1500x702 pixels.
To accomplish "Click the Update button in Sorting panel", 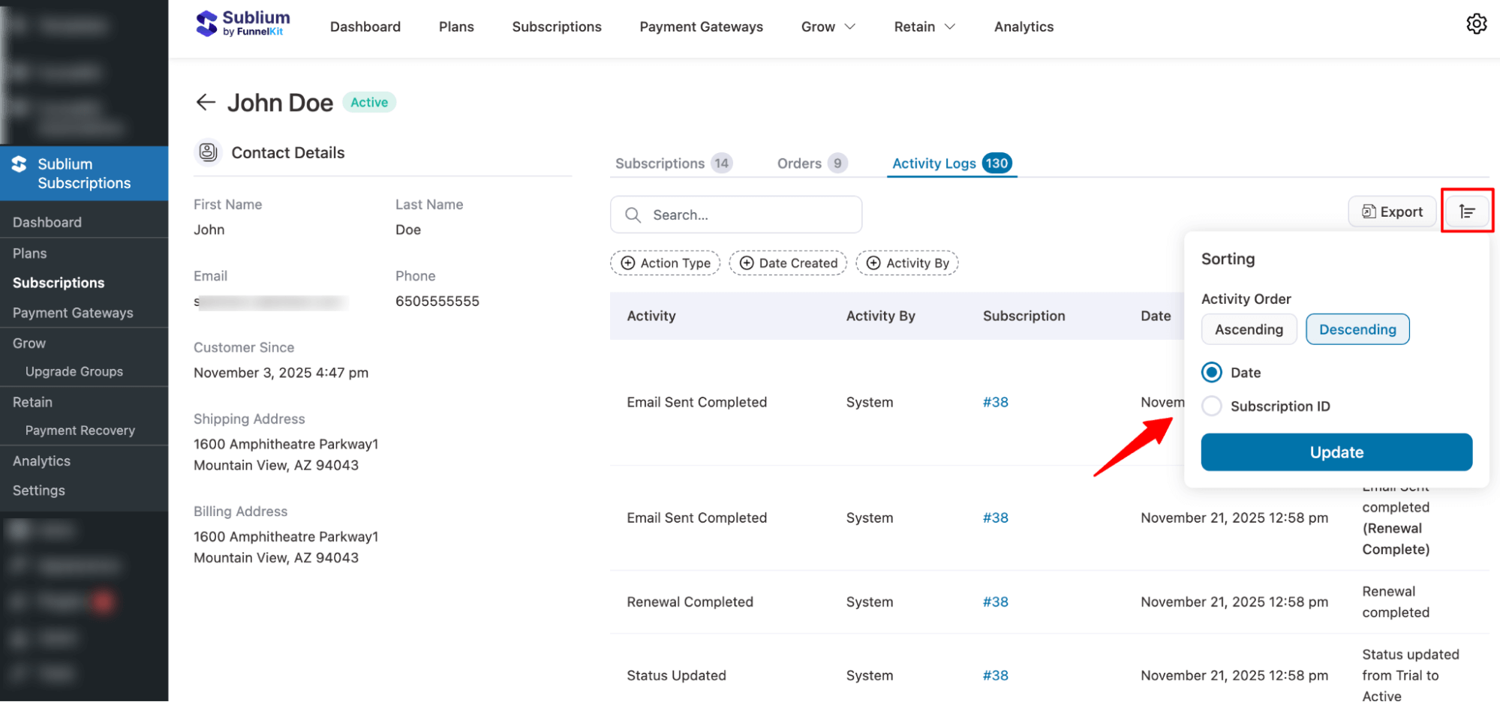I will click(x=1336, y=451).
